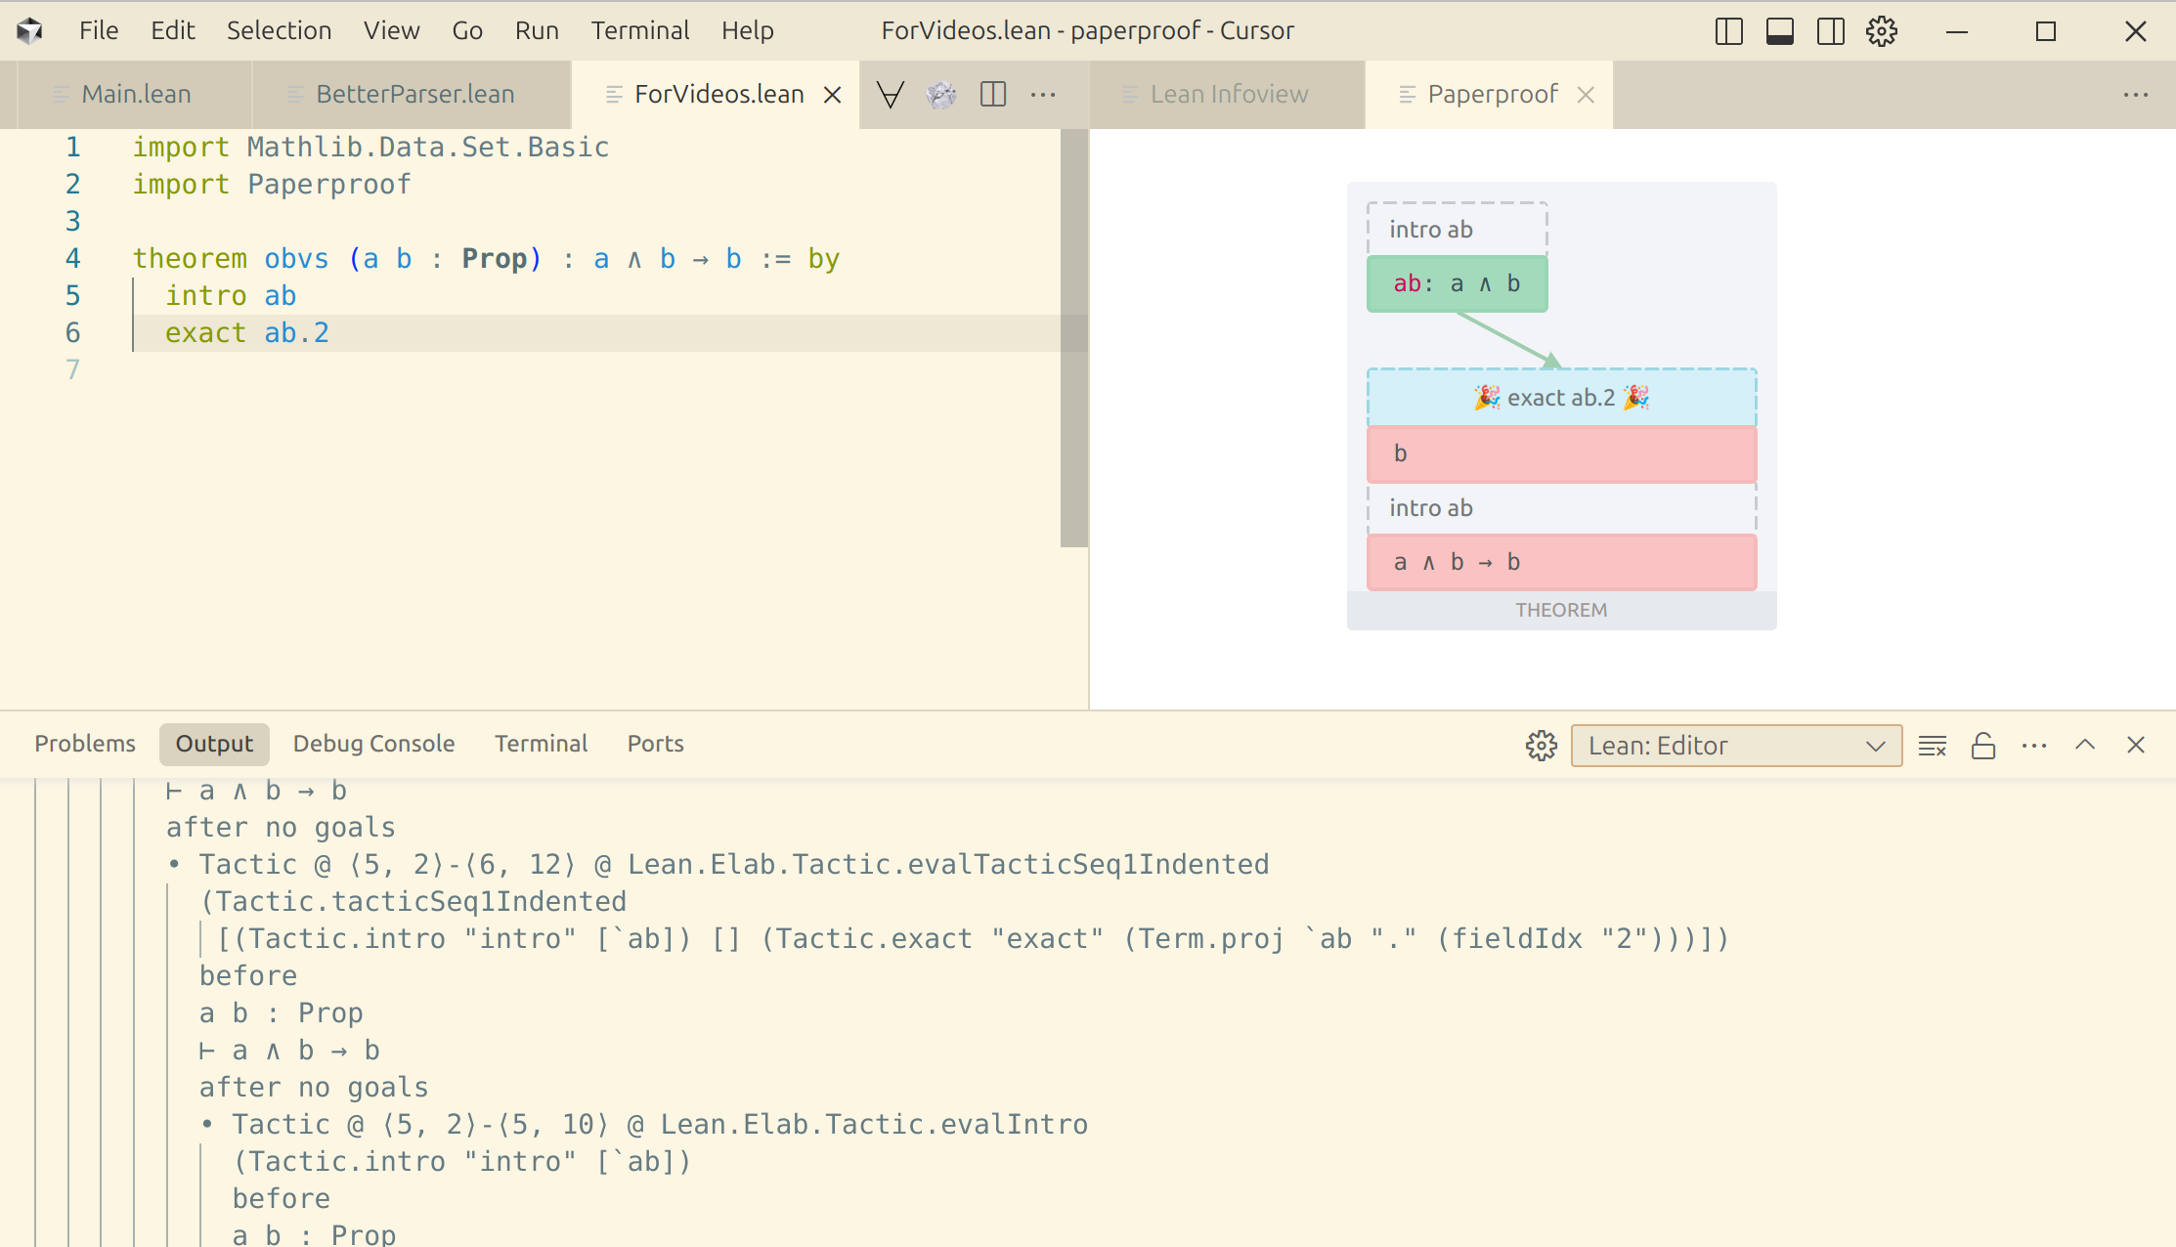2176x1247 pixels.
Task: Open the editor more actions ellipsis
Action: click(x=1043, y=94)
